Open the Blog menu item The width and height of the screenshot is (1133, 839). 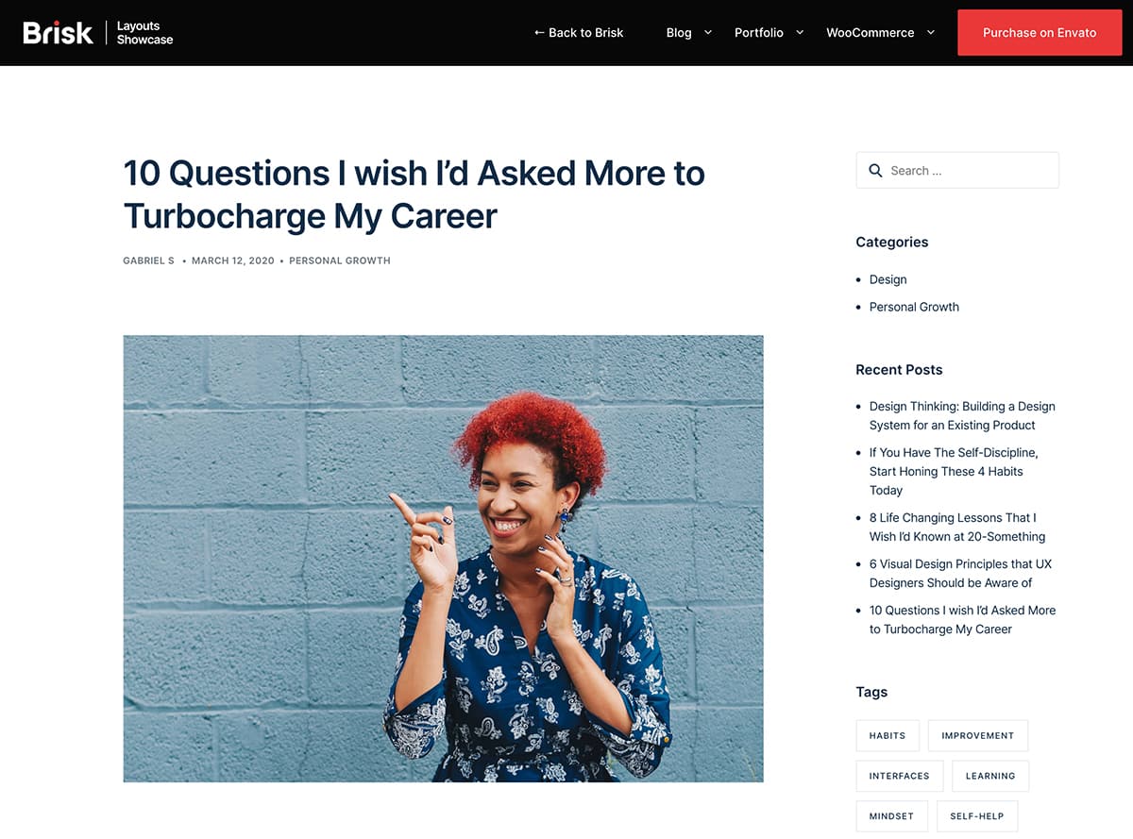[679, 32]
